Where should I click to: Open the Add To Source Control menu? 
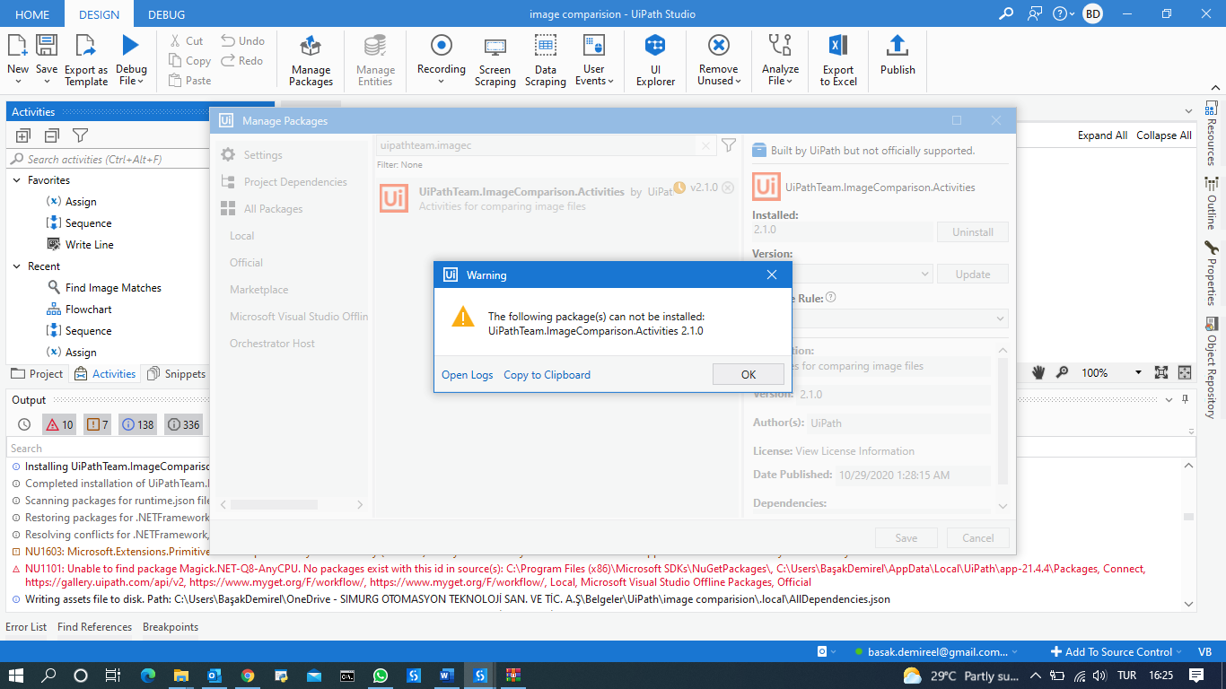click(1117, 652)
